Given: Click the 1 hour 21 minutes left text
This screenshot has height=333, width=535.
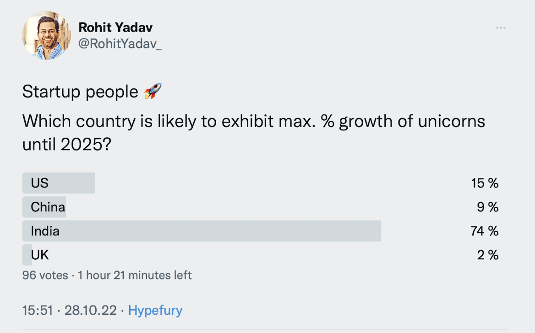Looking at the screenshot, I should point(135,275).
